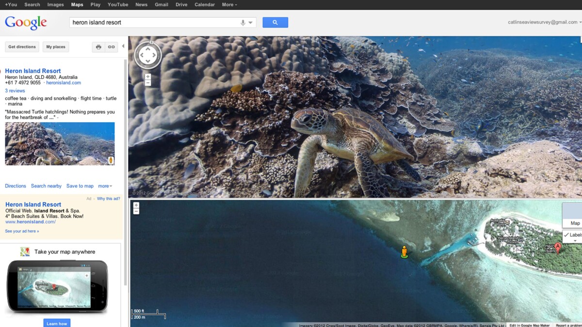The width and height of the screenshot is (582, 327).
Task: Click the microphone icon in the search box
Action: [x=243, y=23]
